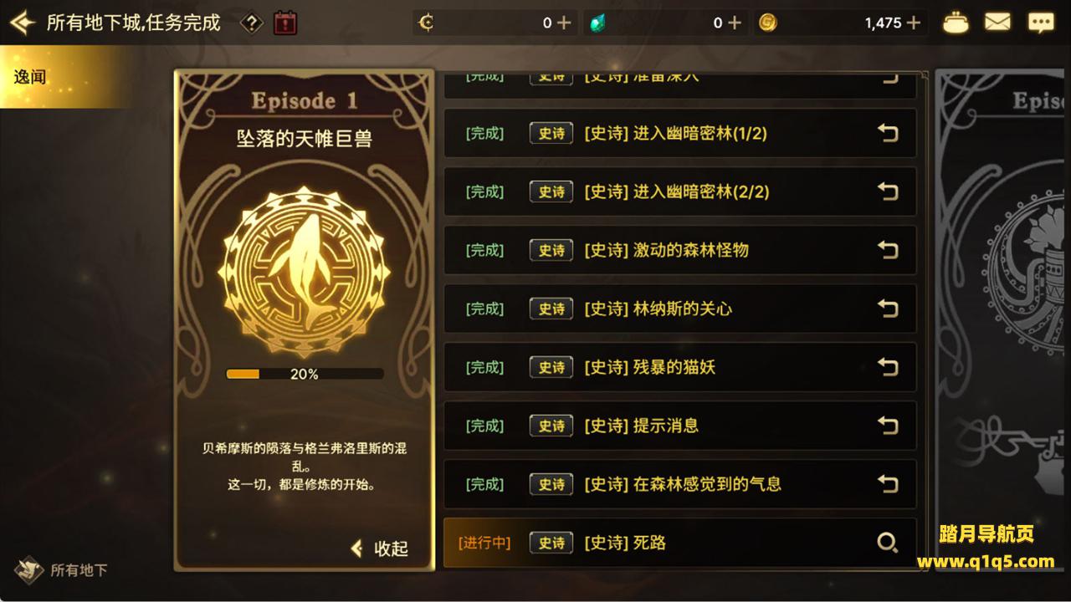Image resolution: width=1071 pixels, height=602 pixels.
Task: Select the in-progress quest [史诗] 死路
Action: pyautogui.click(x=679, y=543)
